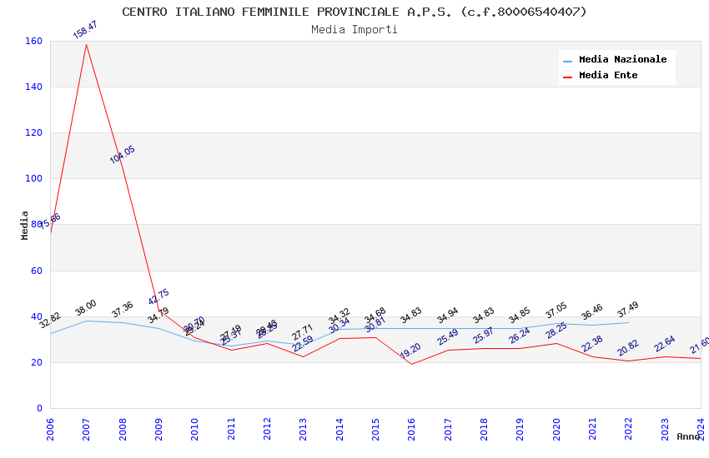The image size is (709, 458).
Task: Click the data label 42.75
Action: coord(158,296)
